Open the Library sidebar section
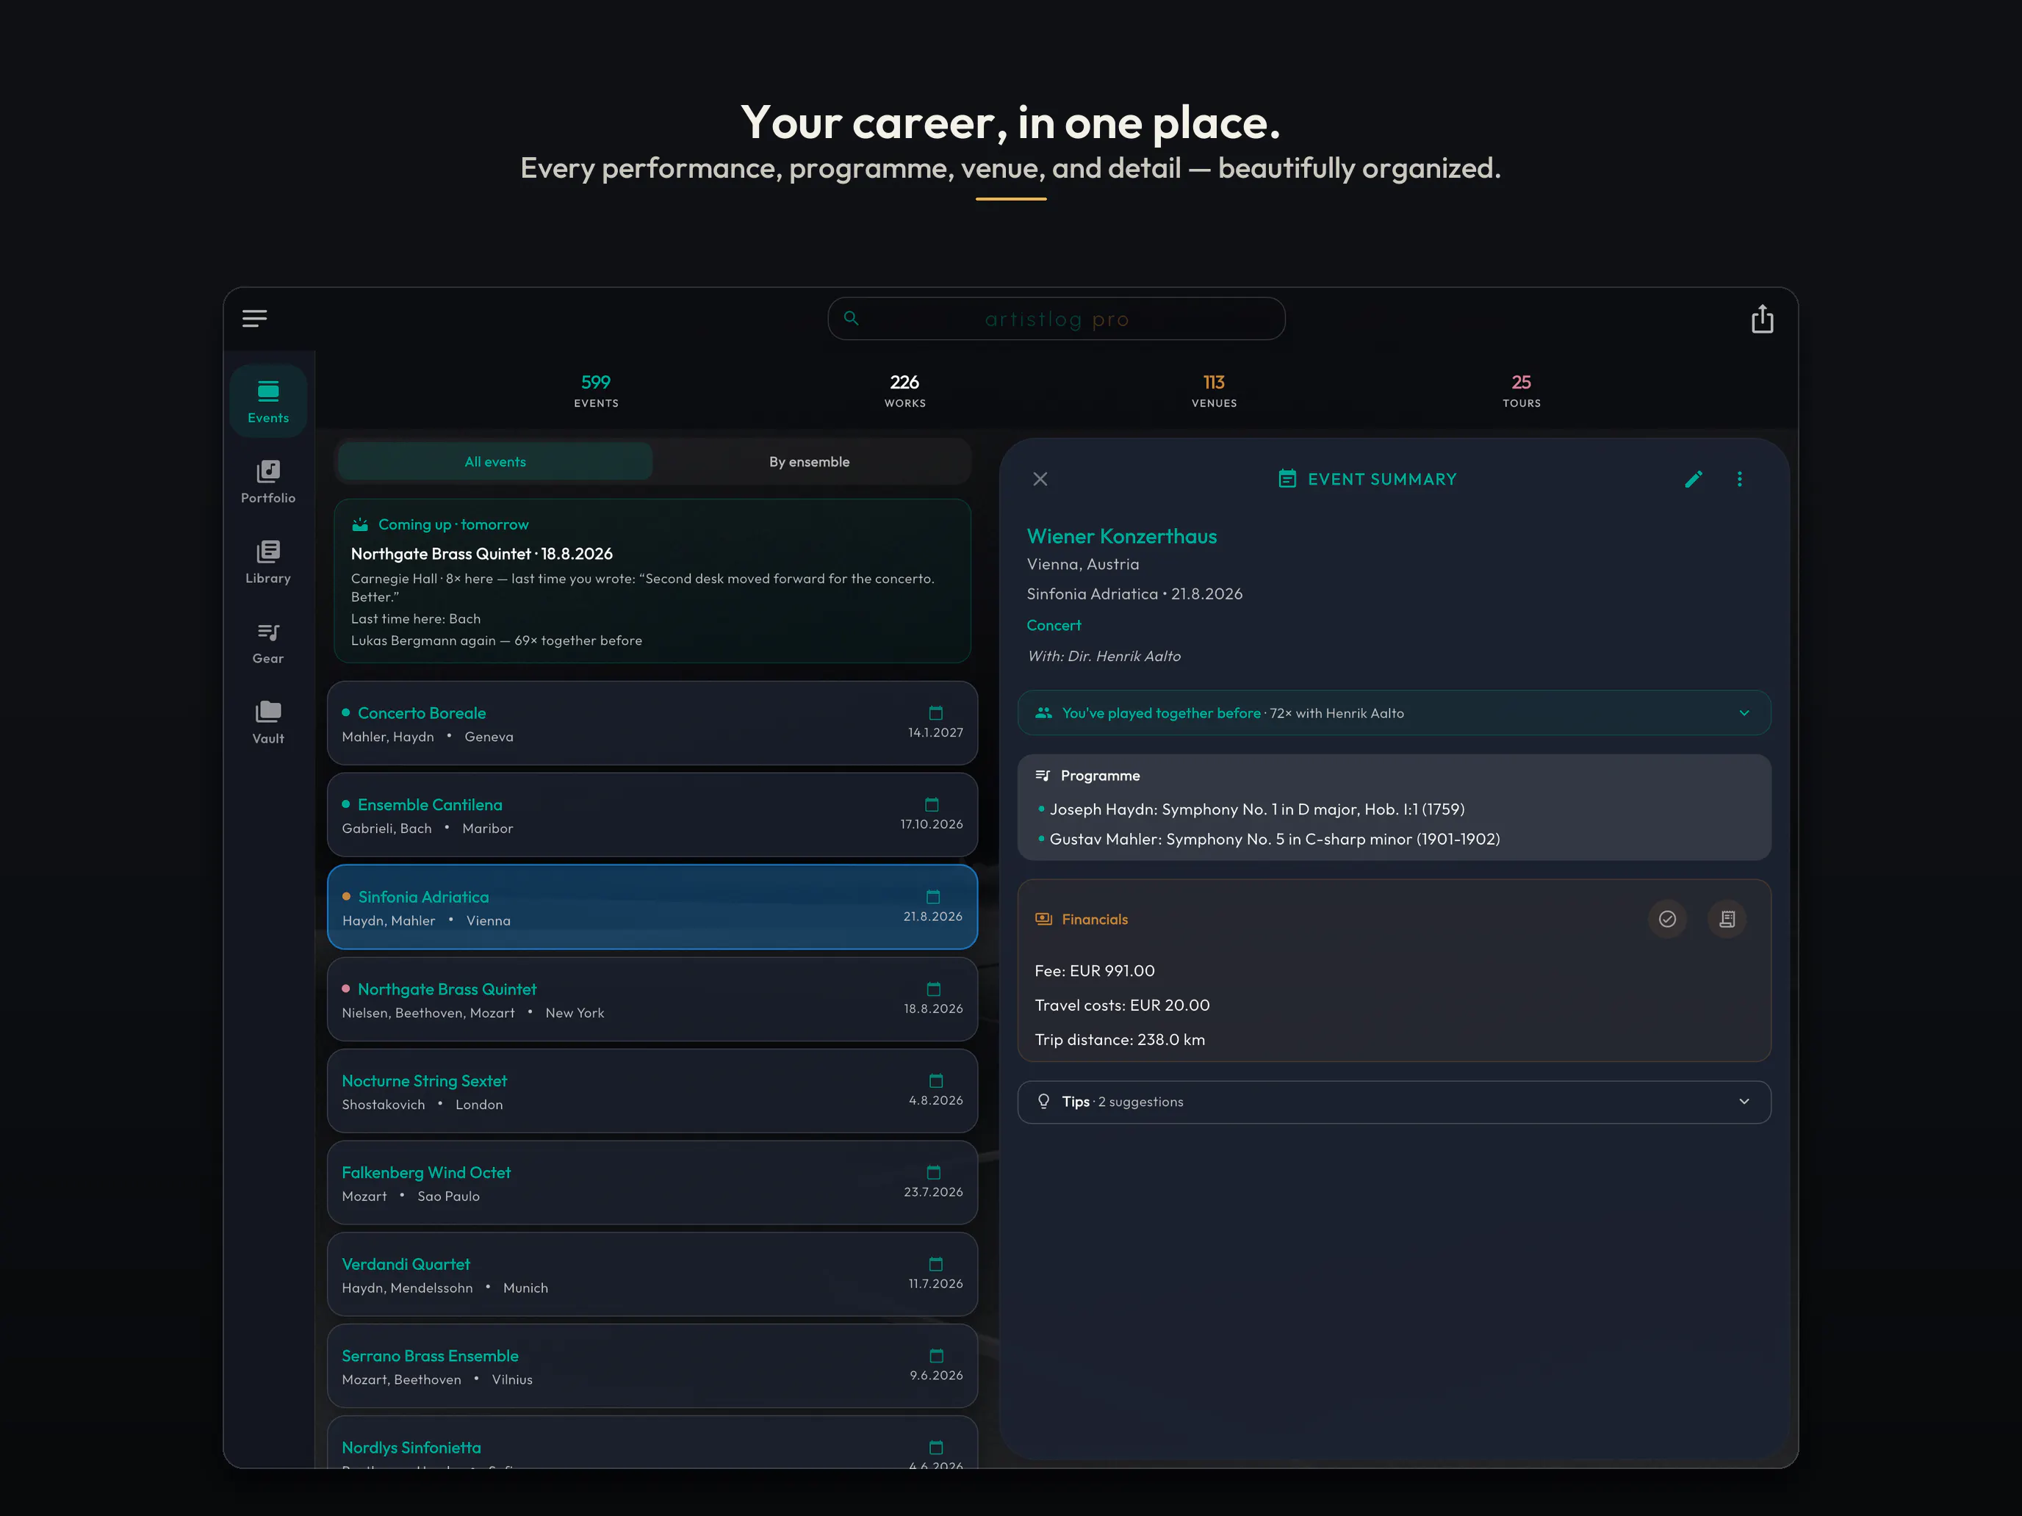This screenshot has width=2022, height=1516. 268,562
